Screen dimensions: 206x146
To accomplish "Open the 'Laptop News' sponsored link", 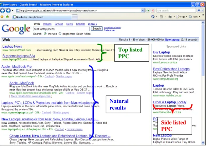I will 12,46.
